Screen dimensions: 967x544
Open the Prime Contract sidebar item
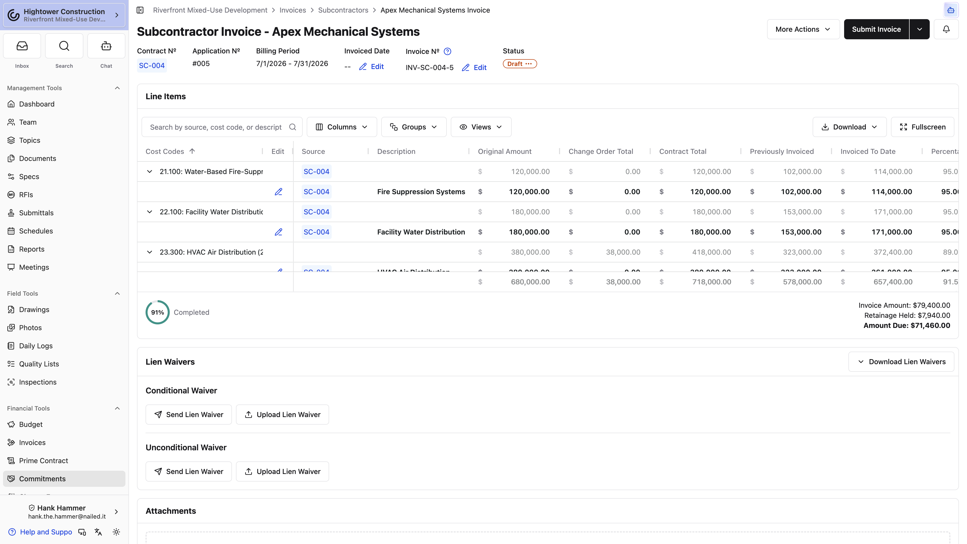pyautogui.click(x=64, y=461)
